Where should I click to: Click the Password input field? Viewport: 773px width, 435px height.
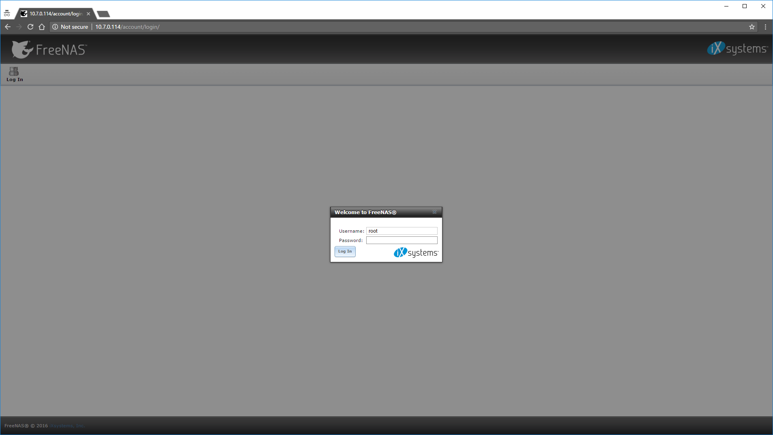tap(402, 240)
